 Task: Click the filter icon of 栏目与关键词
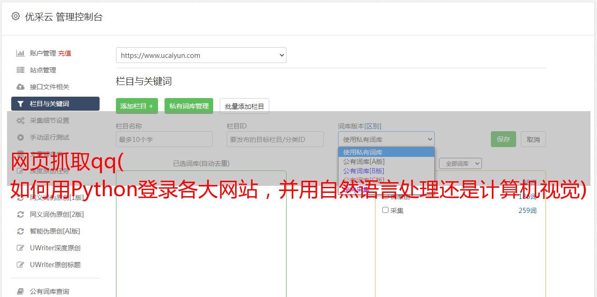point(20,104)
